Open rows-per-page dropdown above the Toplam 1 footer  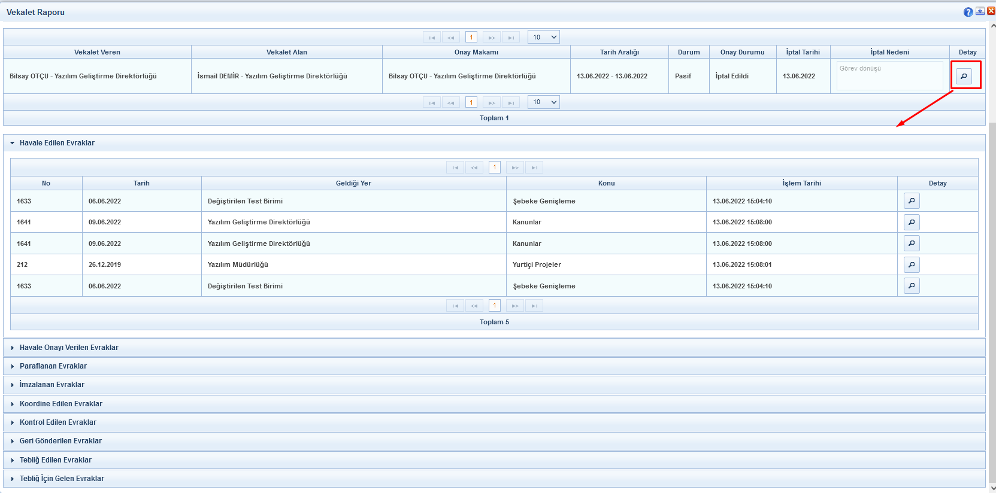tap(543, 102)
